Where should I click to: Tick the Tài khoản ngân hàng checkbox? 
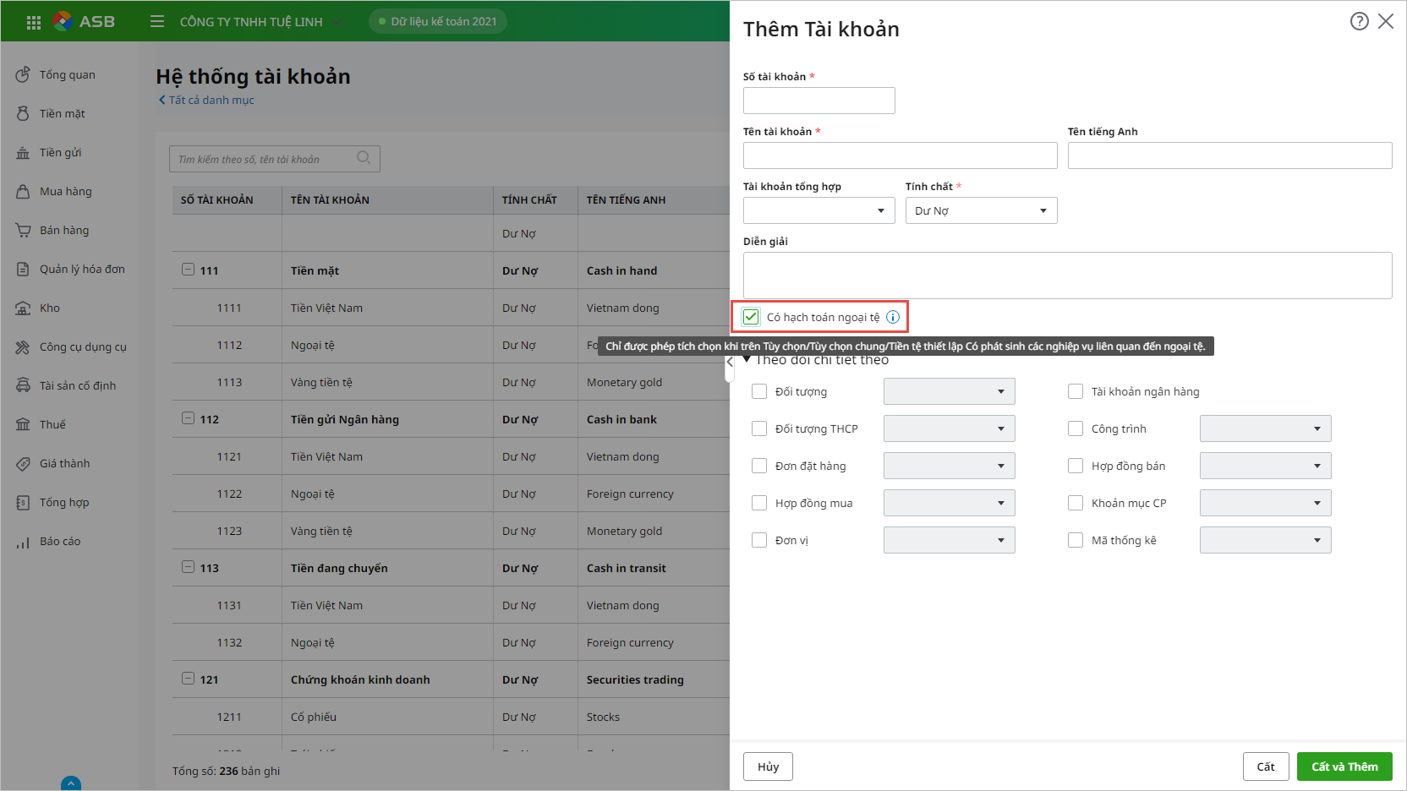(1076, 391)
